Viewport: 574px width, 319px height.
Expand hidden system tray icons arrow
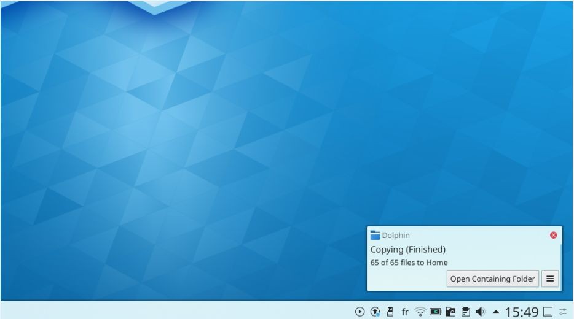[496, 312]
